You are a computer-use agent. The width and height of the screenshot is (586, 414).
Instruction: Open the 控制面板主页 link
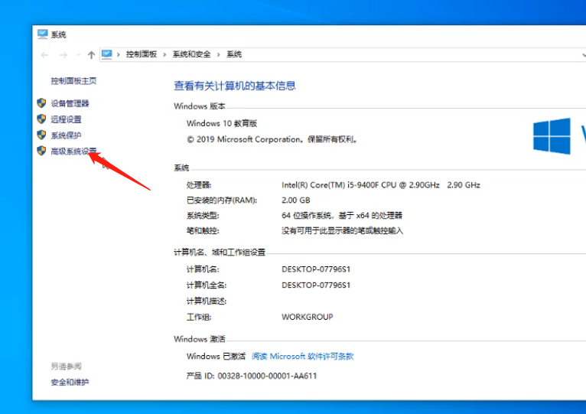[73, 81]
